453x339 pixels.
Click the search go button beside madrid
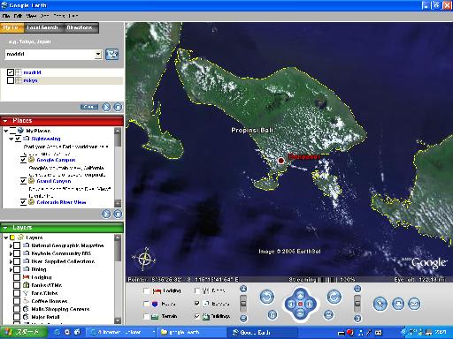(112, 55)
